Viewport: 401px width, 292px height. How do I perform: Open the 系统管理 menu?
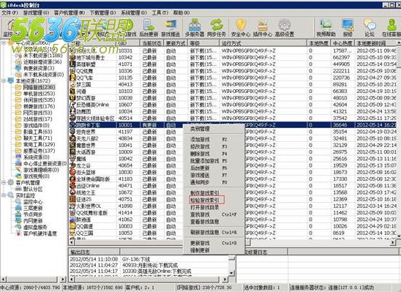[x=134, y=12]
